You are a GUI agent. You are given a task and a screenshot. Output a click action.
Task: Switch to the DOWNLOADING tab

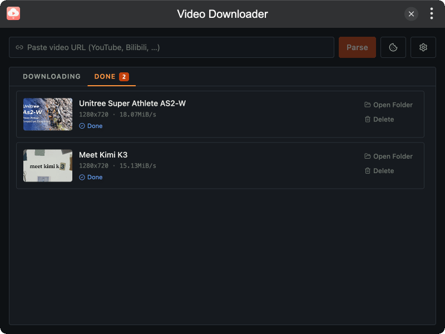pos(52,76)
